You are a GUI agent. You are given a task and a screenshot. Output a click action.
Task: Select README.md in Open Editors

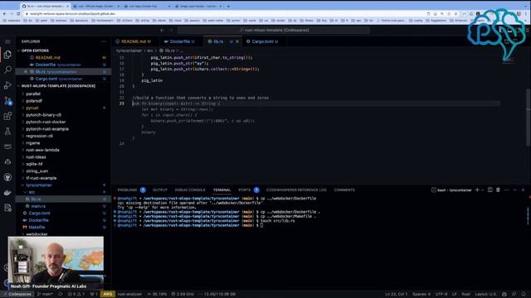pyautogui.click(x=48, y=58)
